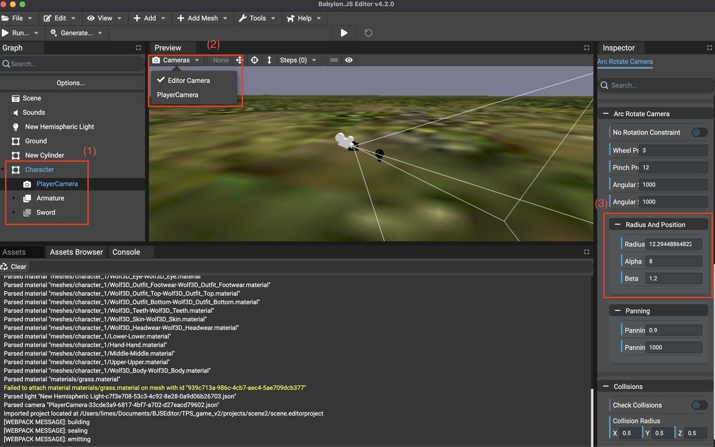Switch to the Assets Browser tab
The height and width of the screenshot is (447, 715).
pos(76,252)
